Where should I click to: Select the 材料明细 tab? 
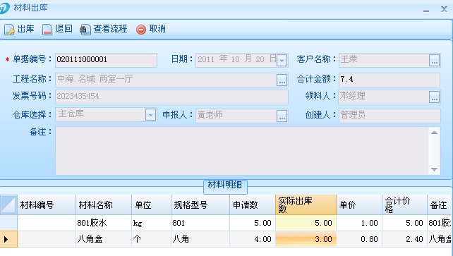click(225, 186)
